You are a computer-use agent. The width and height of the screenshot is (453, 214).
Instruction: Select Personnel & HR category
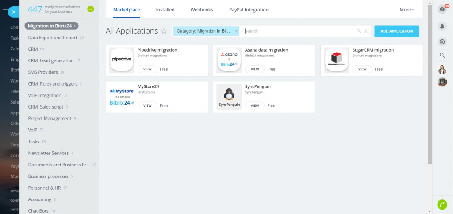point(47,188)
